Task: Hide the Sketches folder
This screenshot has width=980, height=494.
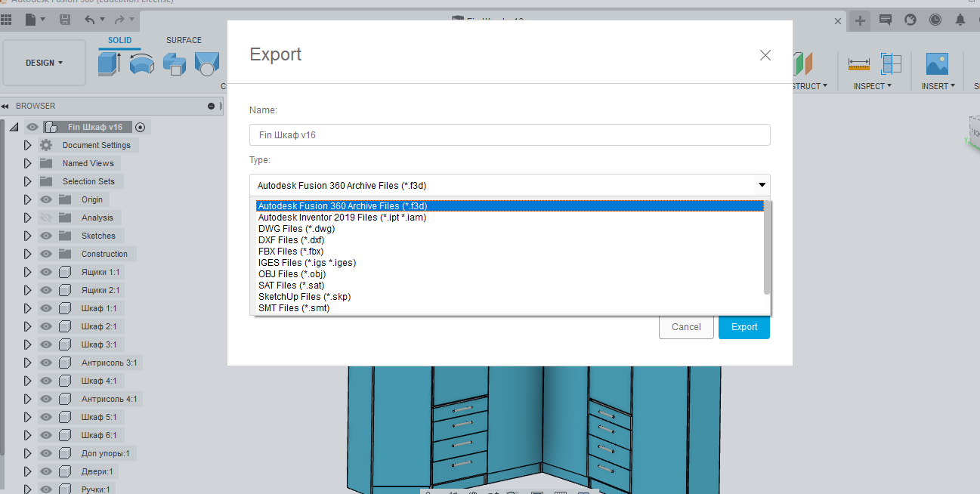Action: 46,236
